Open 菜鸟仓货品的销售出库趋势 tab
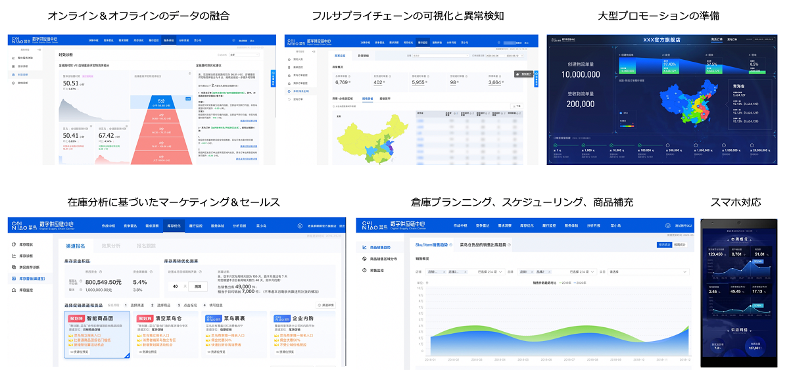The width and height of the screenshot is (789, 389). 483,244
